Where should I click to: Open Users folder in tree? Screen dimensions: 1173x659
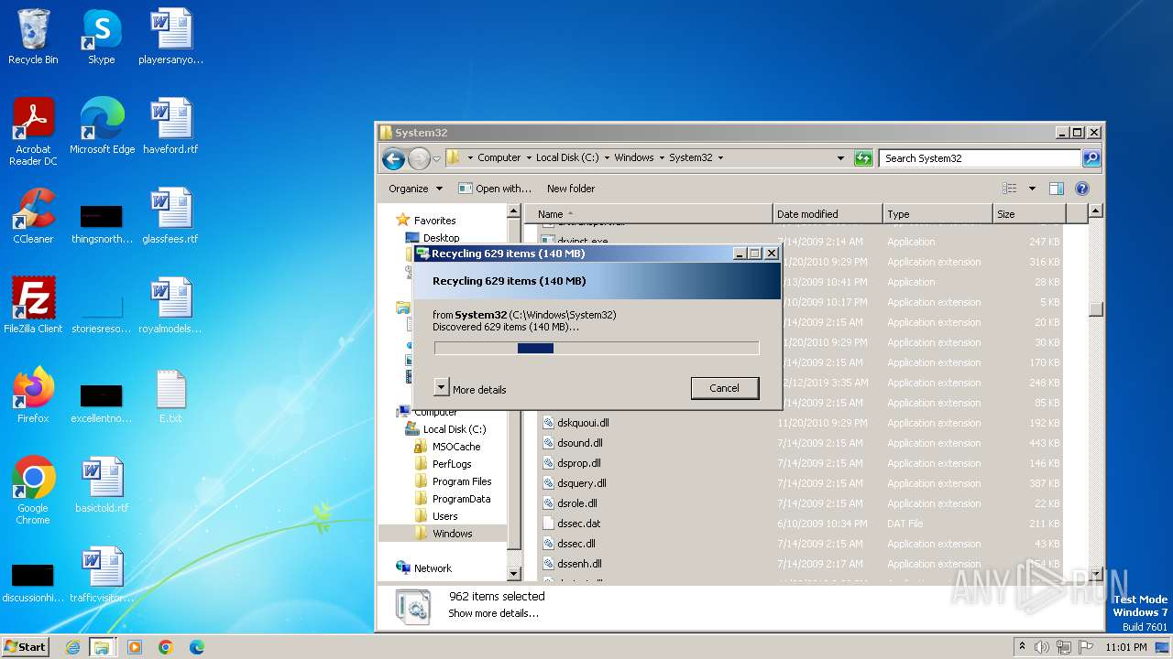pyautogui.click(x=444, y=516)
